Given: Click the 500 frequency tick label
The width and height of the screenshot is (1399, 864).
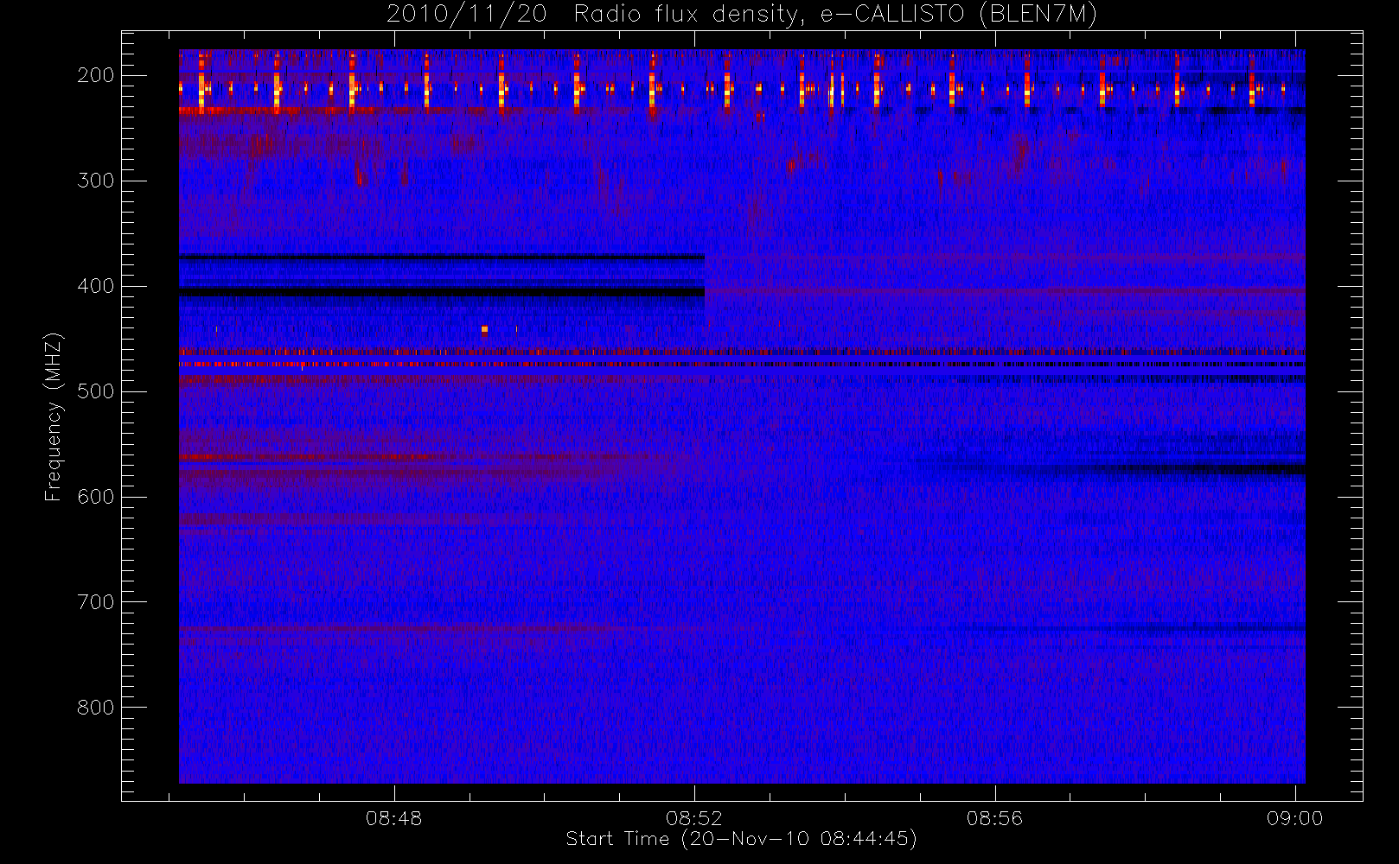Looking at the screenshot, I should 96,391.
